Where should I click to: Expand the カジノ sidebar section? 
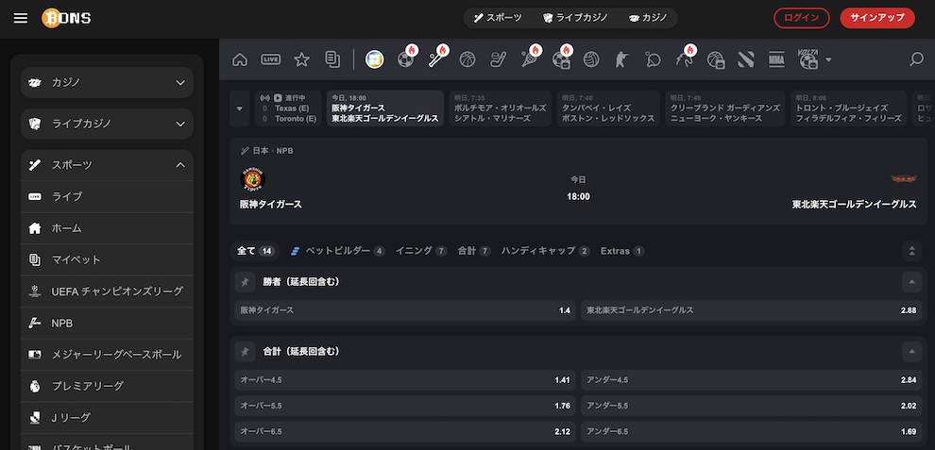[x=108, y=82]
